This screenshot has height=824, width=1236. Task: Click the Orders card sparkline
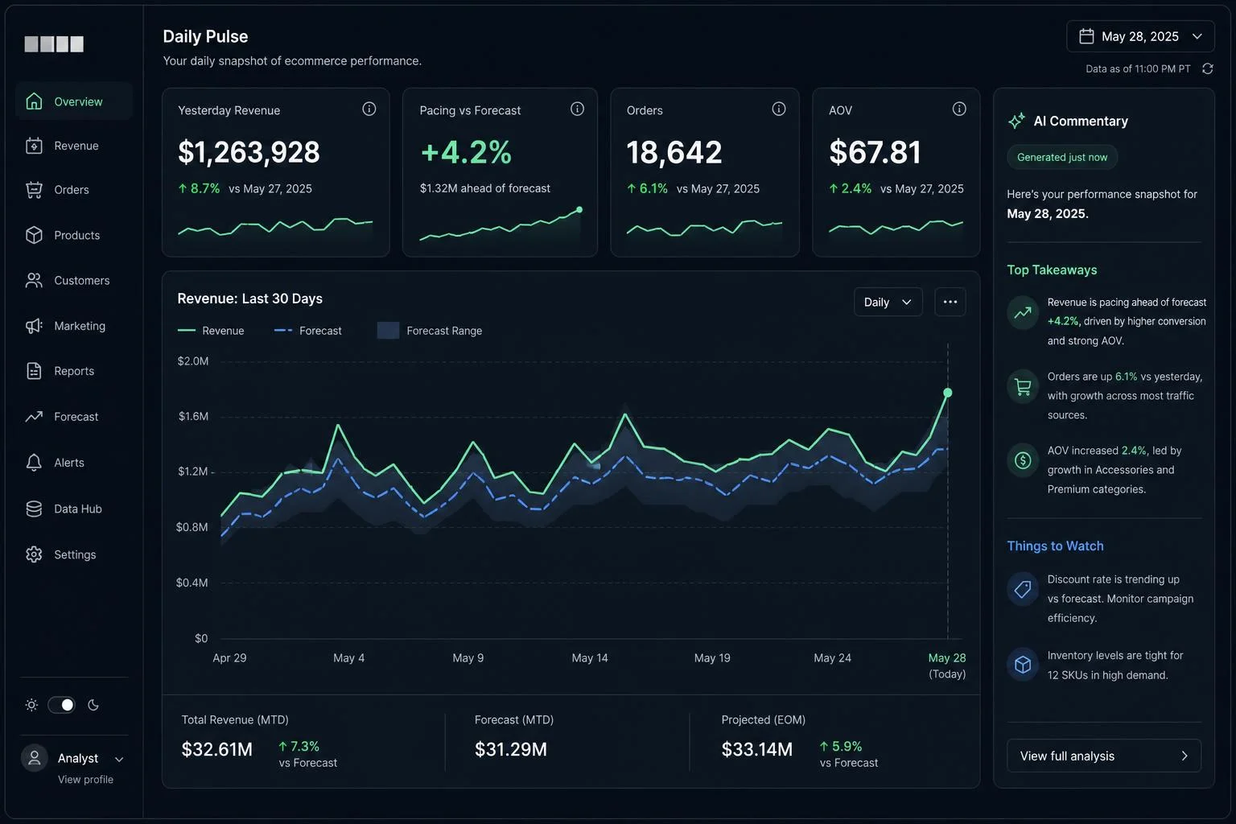[x=704, y=228]
